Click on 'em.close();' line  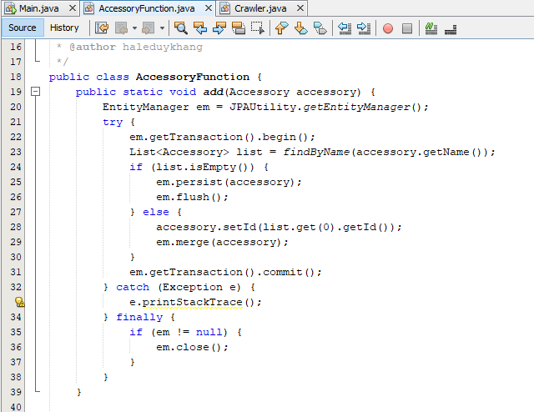coord(192,347)
